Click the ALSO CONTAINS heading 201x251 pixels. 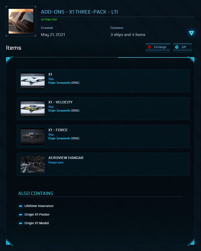point(35,193)
